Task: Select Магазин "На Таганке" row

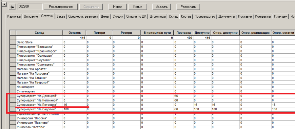Action: (152, 78)
